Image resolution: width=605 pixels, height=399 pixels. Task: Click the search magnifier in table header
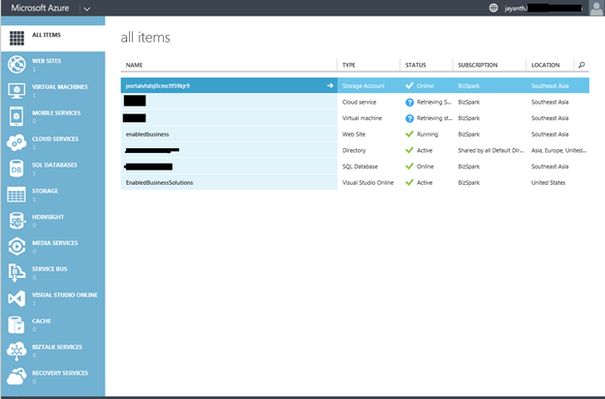click(x=582, y=65)
